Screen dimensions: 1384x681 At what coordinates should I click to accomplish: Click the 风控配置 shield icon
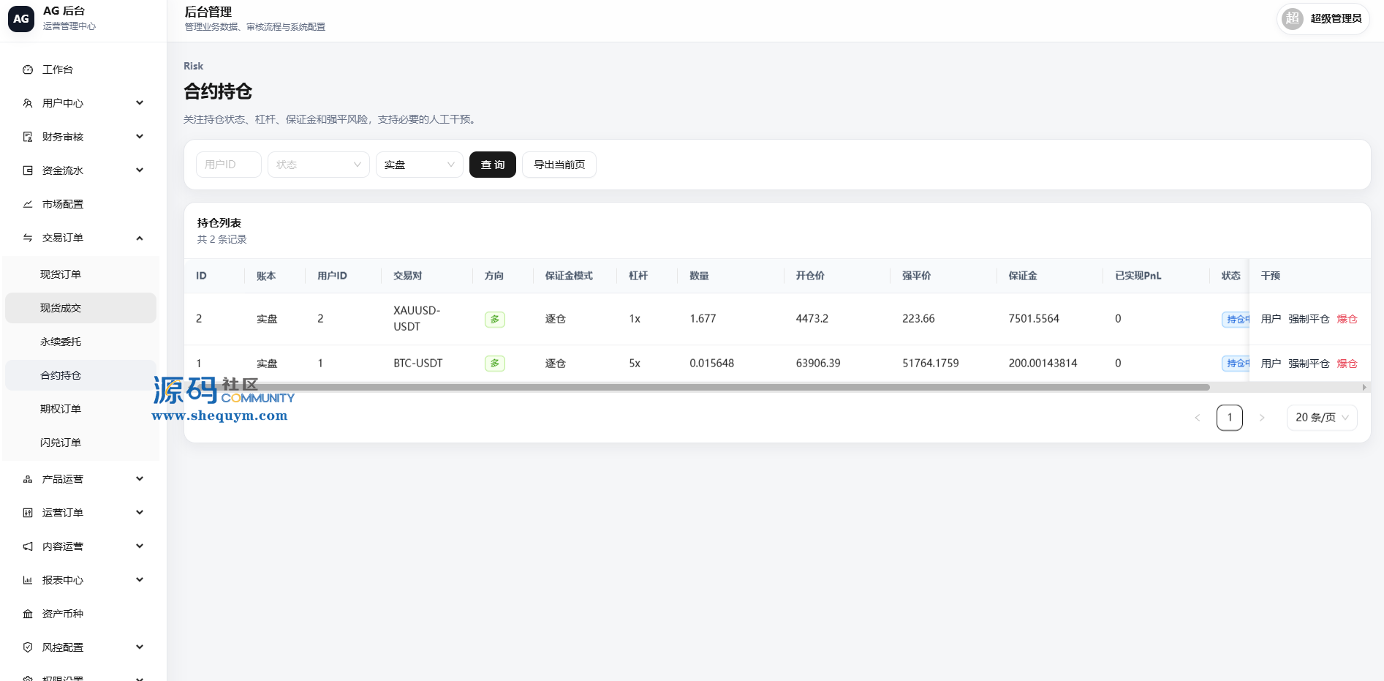tap(28, 647)
